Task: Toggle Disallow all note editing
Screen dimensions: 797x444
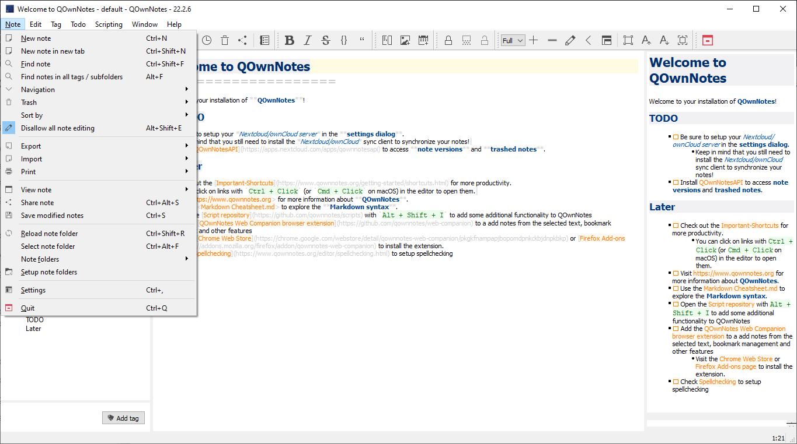Action: pos(99,128)
